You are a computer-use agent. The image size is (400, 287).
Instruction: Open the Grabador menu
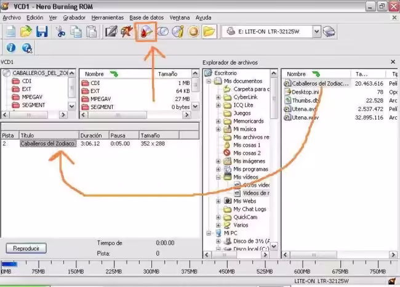74,18
